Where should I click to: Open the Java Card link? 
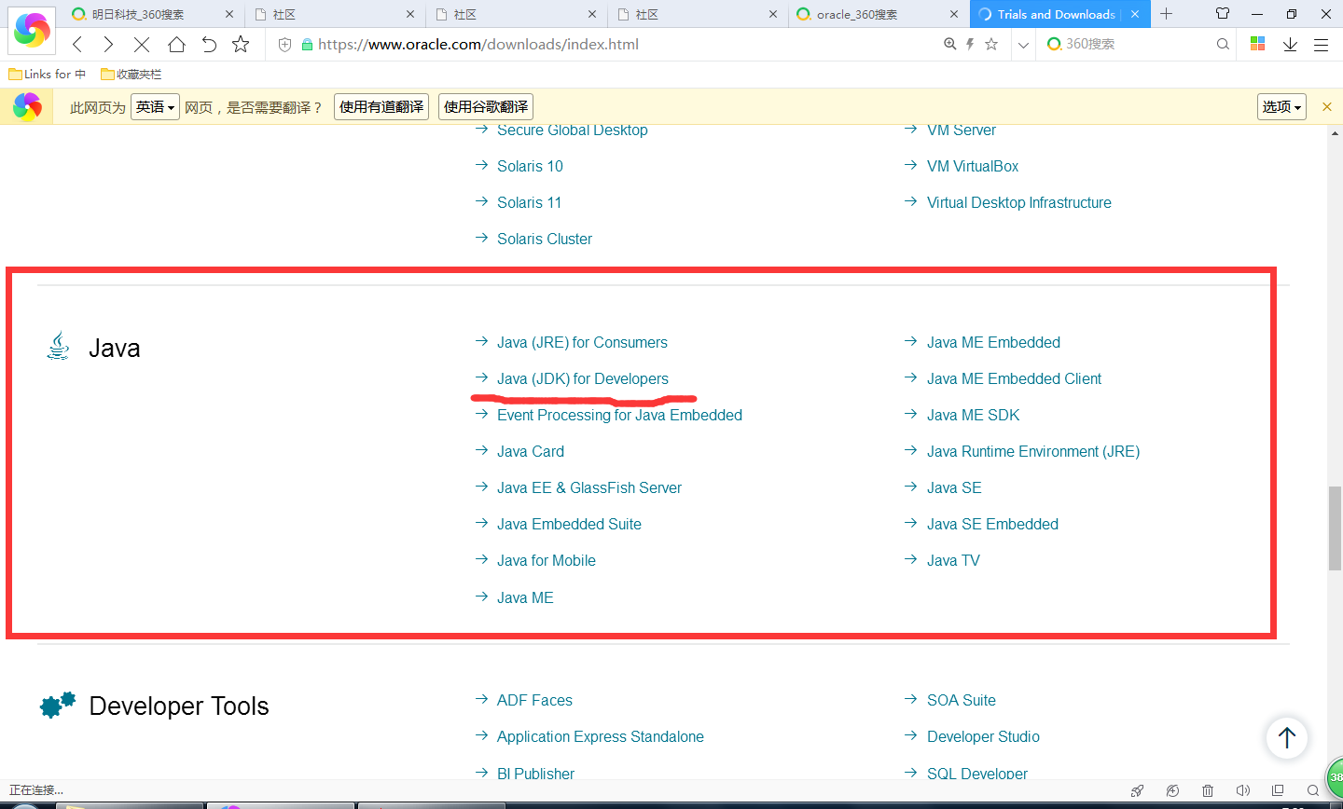pos(531,451)
